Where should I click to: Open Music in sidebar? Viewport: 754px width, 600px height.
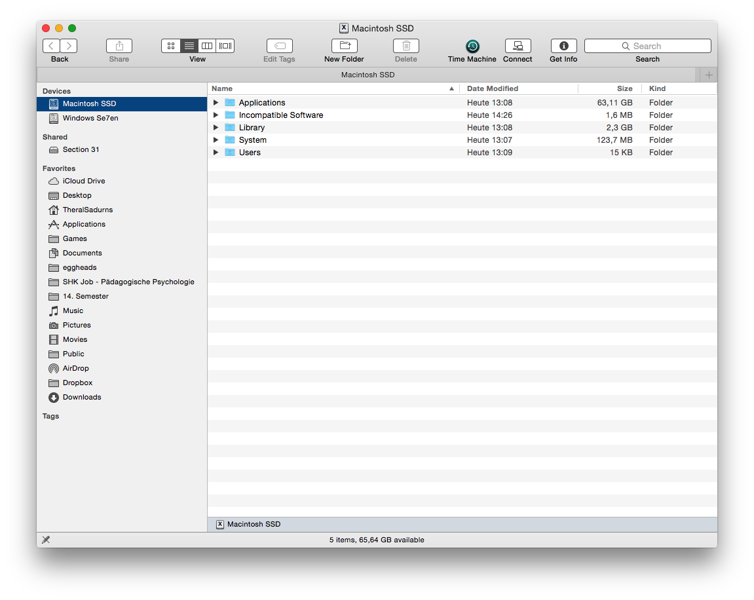(x=122, y=311)
